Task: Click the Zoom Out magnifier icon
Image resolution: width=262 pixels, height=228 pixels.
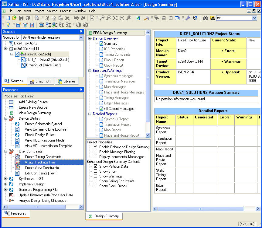Action: pos(109,18)
